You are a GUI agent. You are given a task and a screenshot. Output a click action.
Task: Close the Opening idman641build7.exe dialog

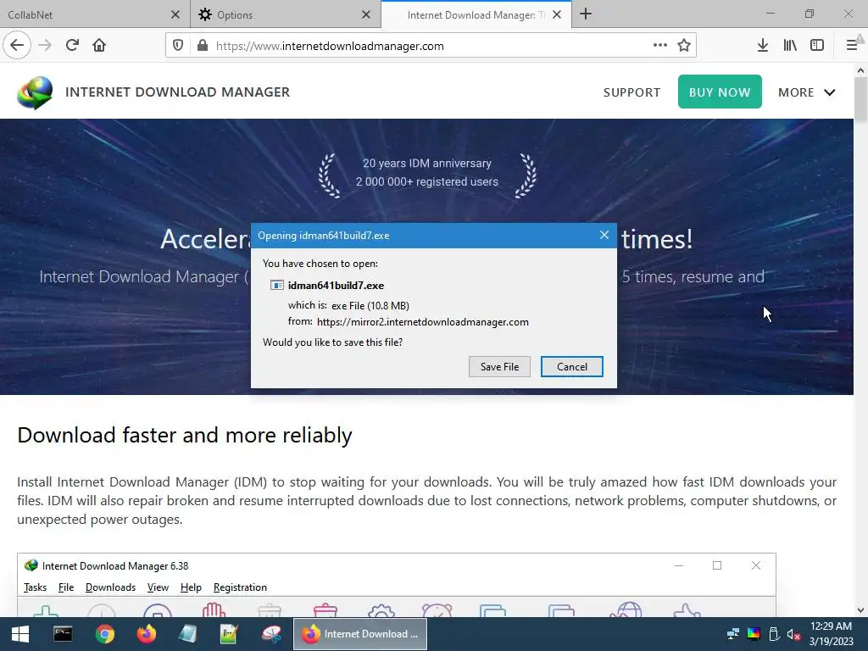pyautogui.click(x=604, y=236)
